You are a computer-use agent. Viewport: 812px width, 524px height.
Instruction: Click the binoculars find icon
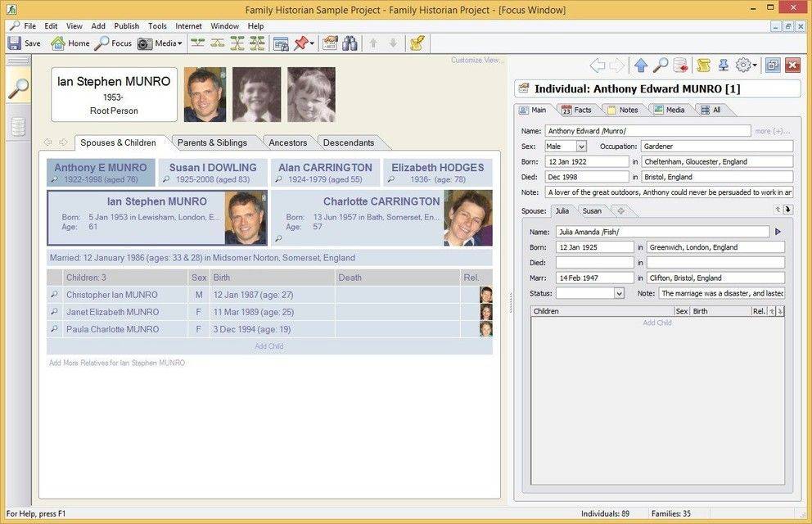[x=350, y=43]
